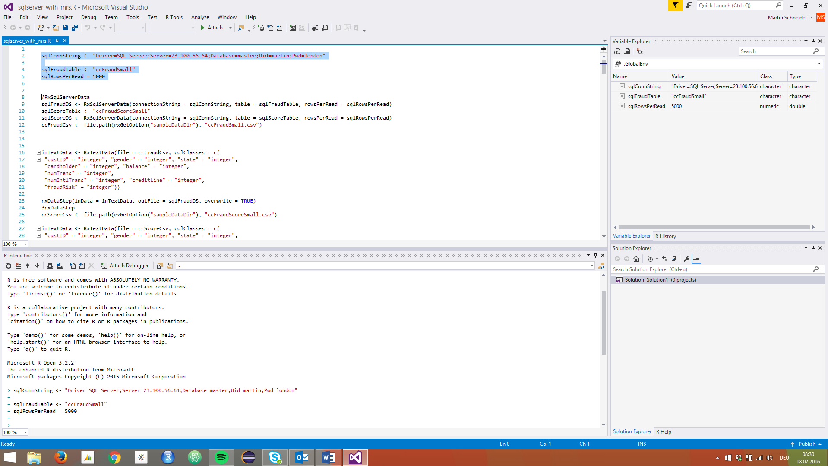This screenshot has height=466, width=828.
Task: Switch to the R History tab
Action: pos(665,236)
